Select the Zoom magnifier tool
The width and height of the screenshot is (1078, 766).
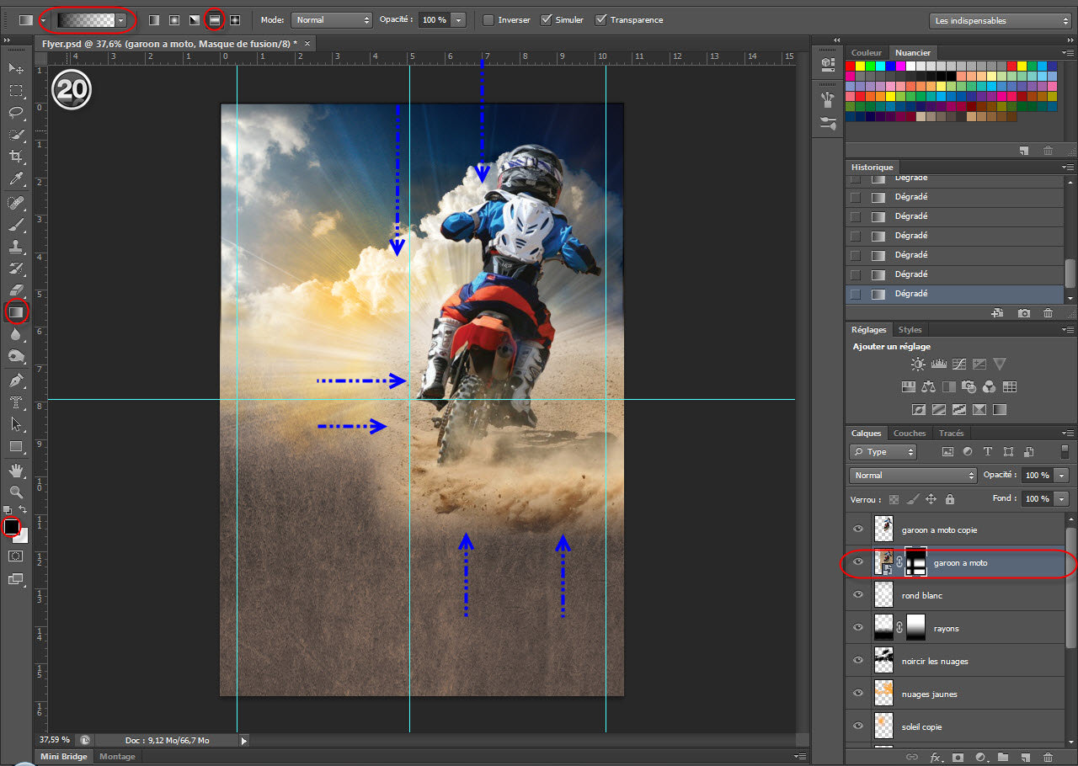16,492
